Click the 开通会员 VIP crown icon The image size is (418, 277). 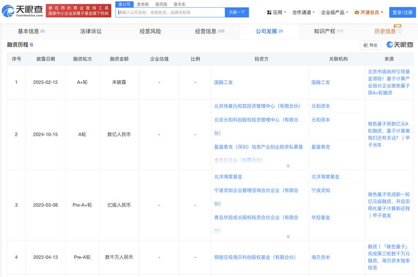(x=357, y=12)
